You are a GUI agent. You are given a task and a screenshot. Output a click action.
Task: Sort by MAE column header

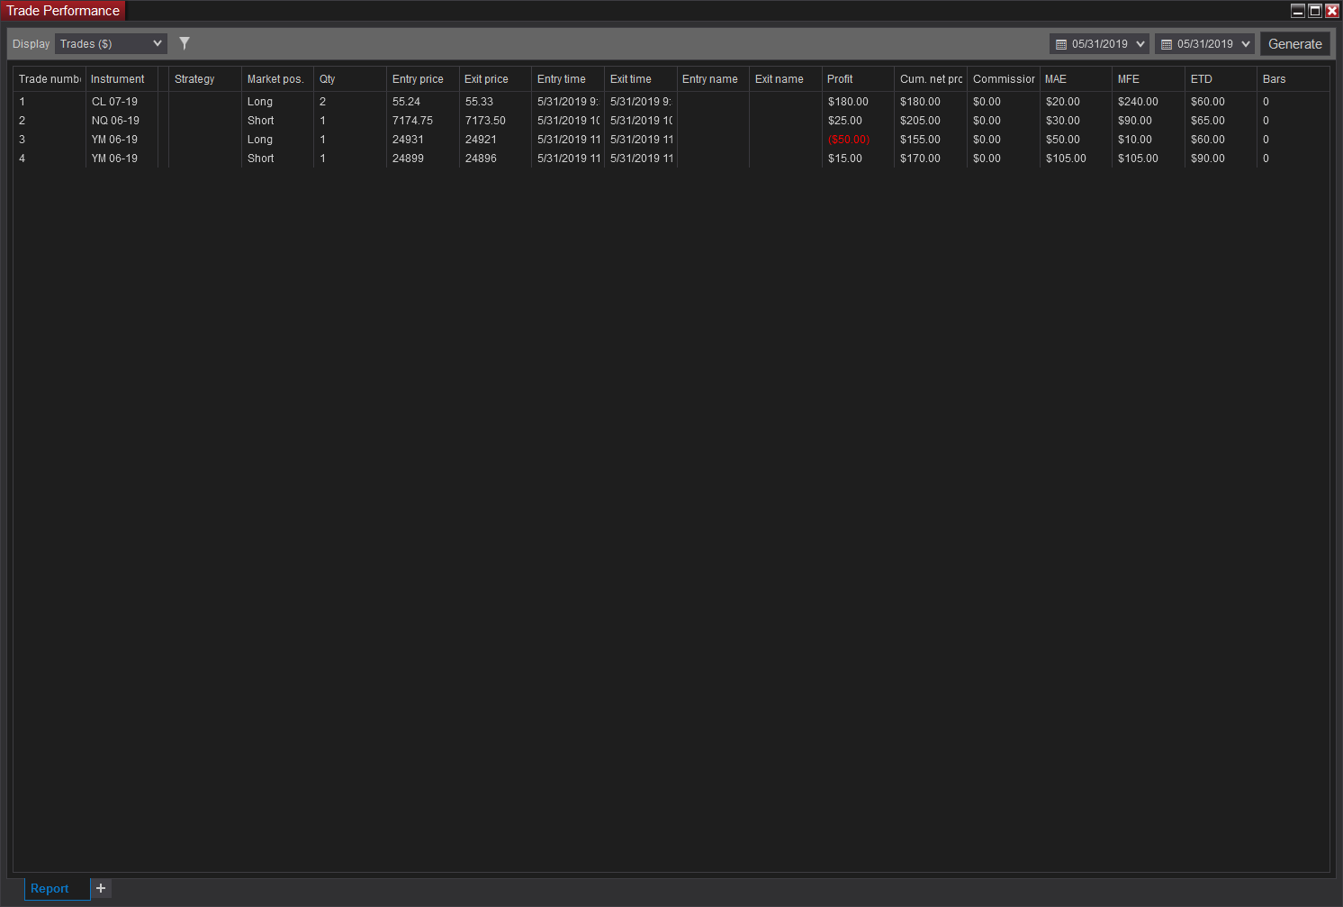1076,79
